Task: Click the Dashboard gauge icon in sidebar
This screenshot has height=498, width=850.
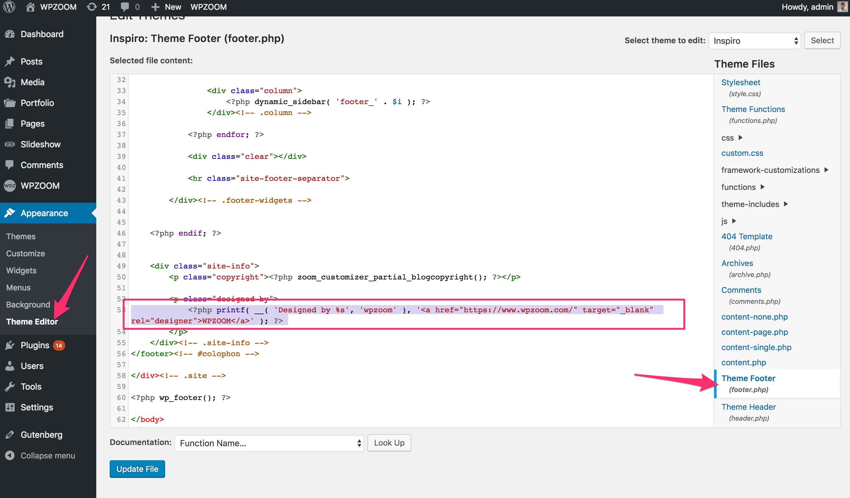Action: coord(10,34)
